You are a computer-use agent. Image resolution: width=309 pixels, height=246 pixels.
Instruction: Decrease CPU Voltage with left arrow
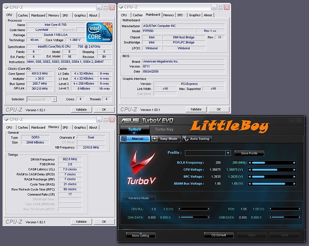pos(250,169)
